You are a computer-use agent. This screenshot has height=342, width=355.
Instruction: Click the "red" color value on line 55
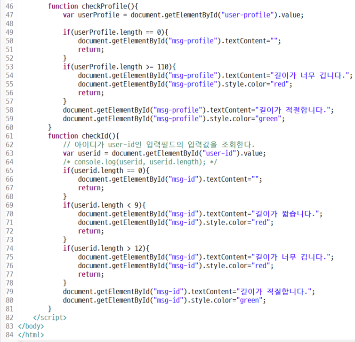click(279, 84)
